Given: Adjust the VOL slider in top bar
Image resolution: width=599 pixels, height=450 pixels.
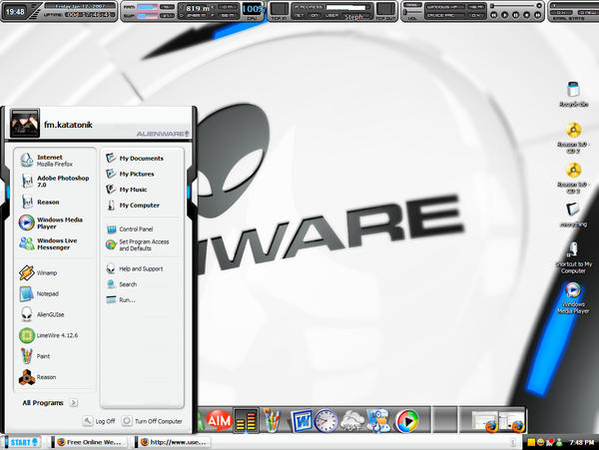Looking at the screenshot, I should click(x=413, y=12).
